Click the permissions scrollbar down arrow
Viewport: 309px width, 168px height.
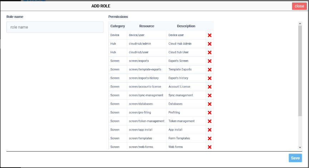[300, 147]
